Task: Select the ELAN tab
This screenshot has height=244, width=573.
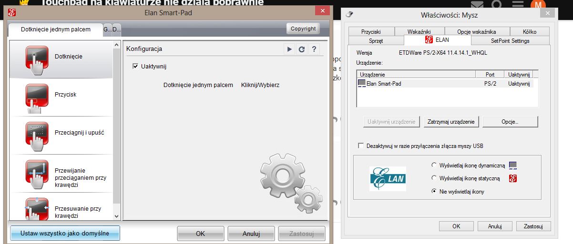Action: [x=437, y=40]
